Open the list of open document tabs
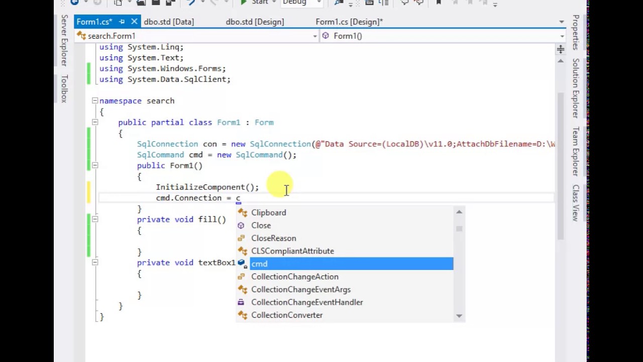 coord(562,22)
